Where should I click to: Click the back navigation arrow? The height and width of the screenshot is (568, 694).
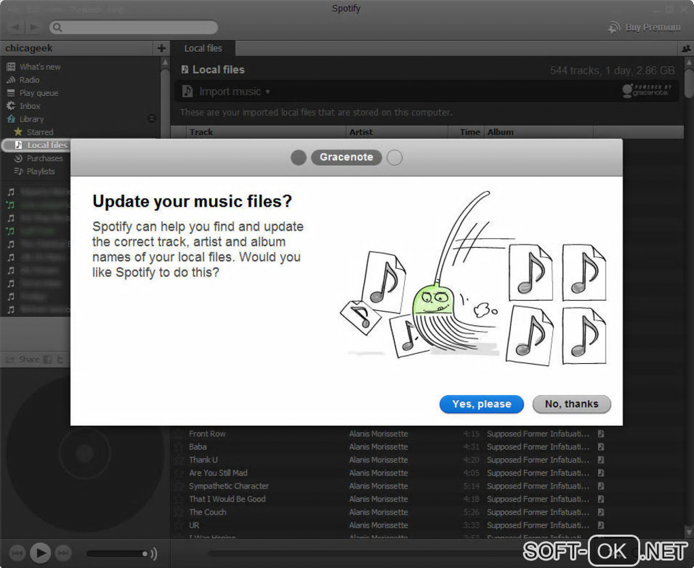click(x=16, y=27)
